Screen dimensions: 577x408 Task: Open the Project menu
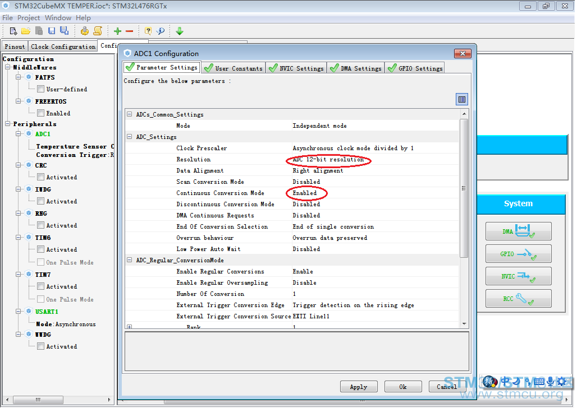coord(29,17)
